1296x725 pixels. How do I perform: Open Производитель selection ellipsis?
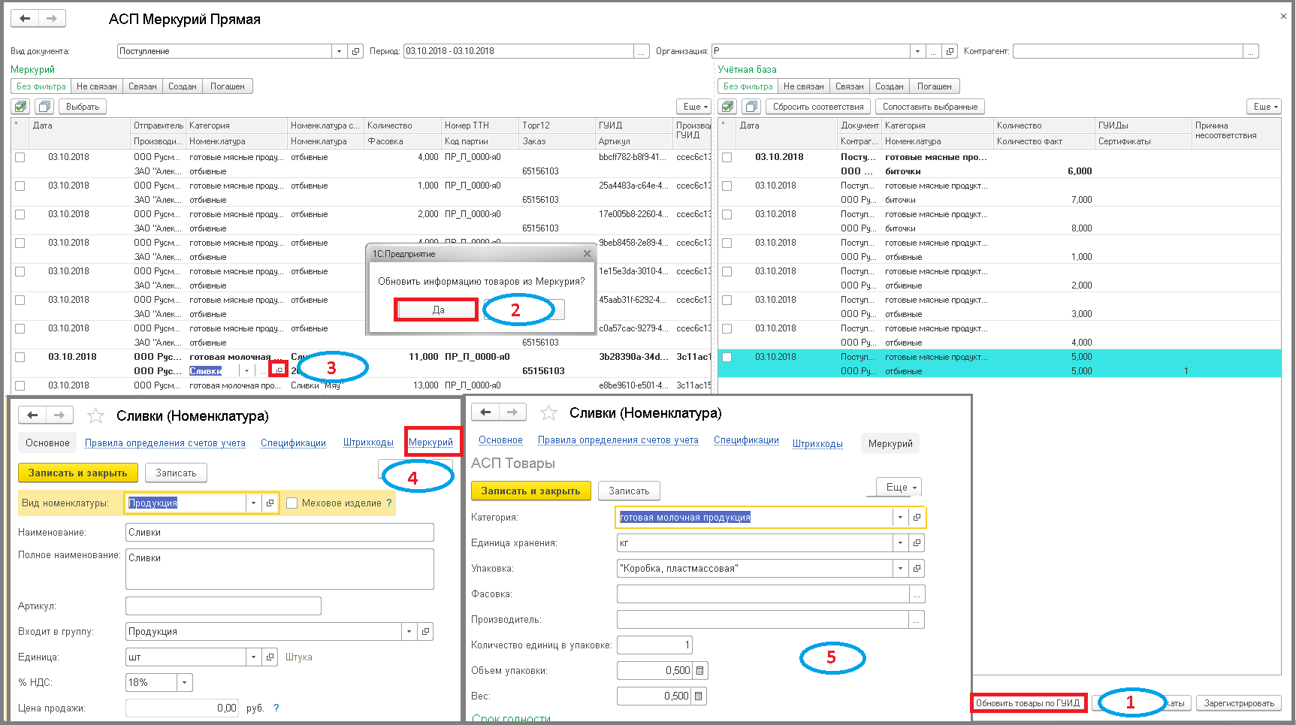(x=917, y=620)
